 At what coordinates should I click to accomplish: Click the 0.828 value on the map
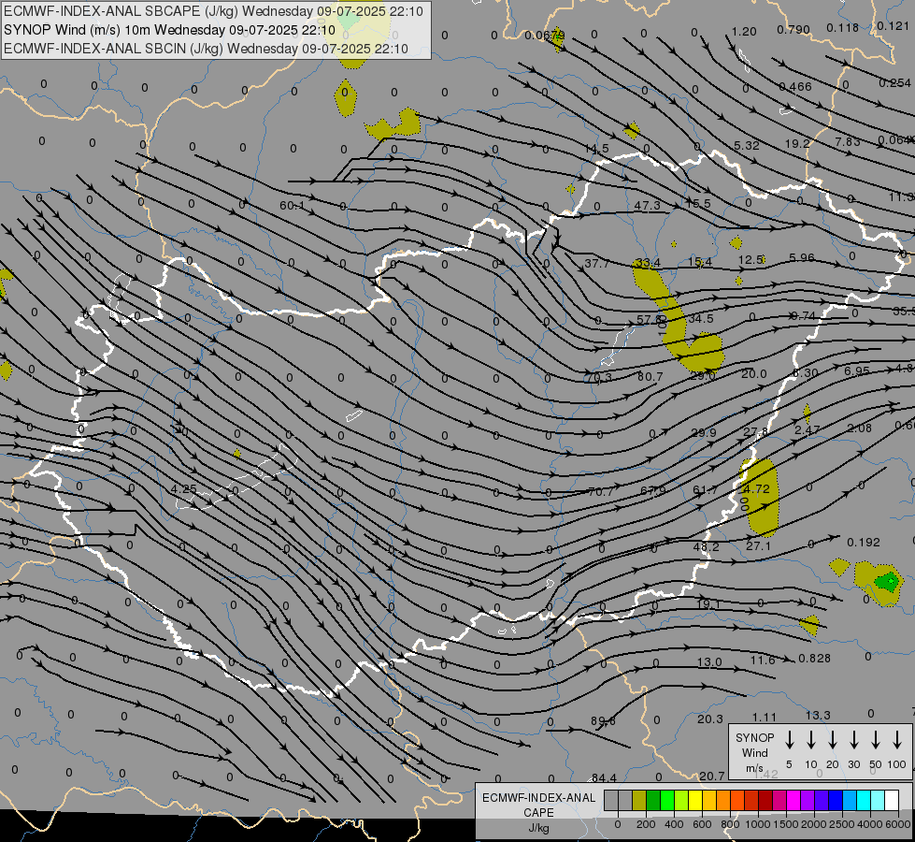814,659
